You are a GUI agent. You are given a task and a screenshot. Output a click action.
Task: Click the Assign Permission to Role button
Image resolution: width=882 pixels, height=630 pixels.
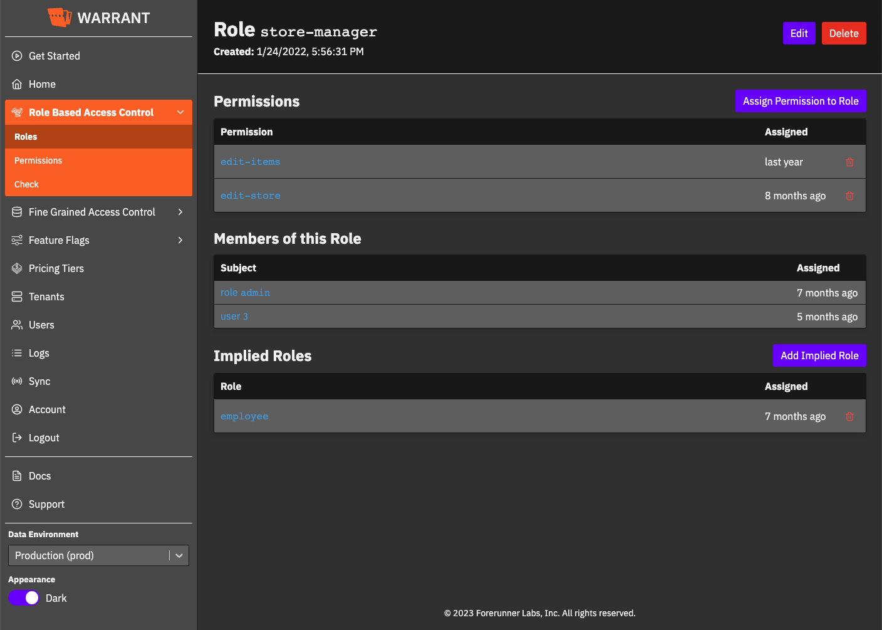pos(800,102)
